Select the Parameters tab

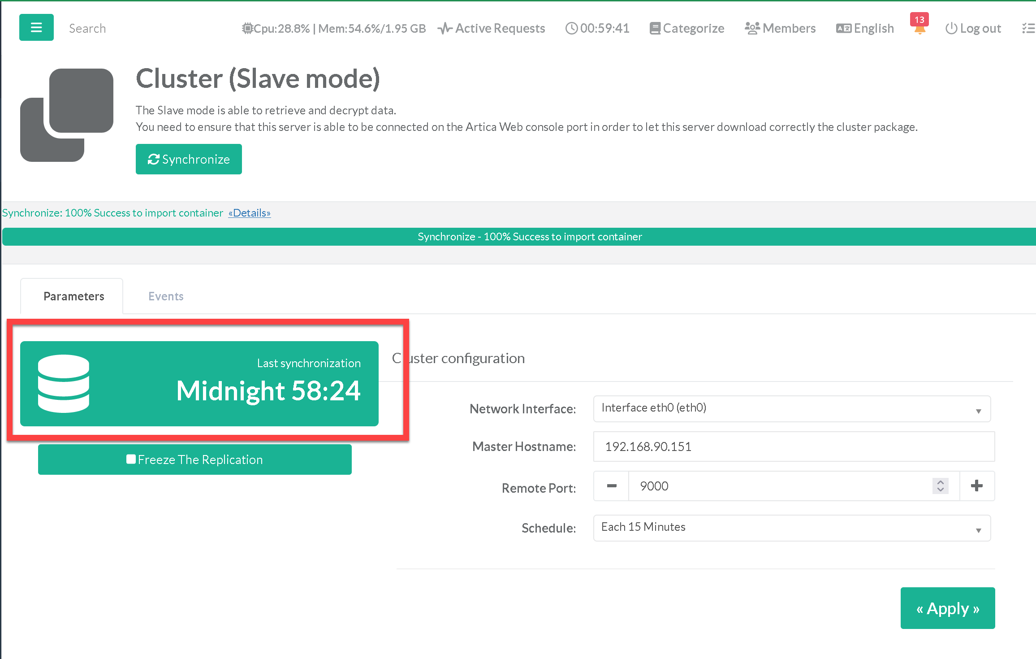(73, 296)
